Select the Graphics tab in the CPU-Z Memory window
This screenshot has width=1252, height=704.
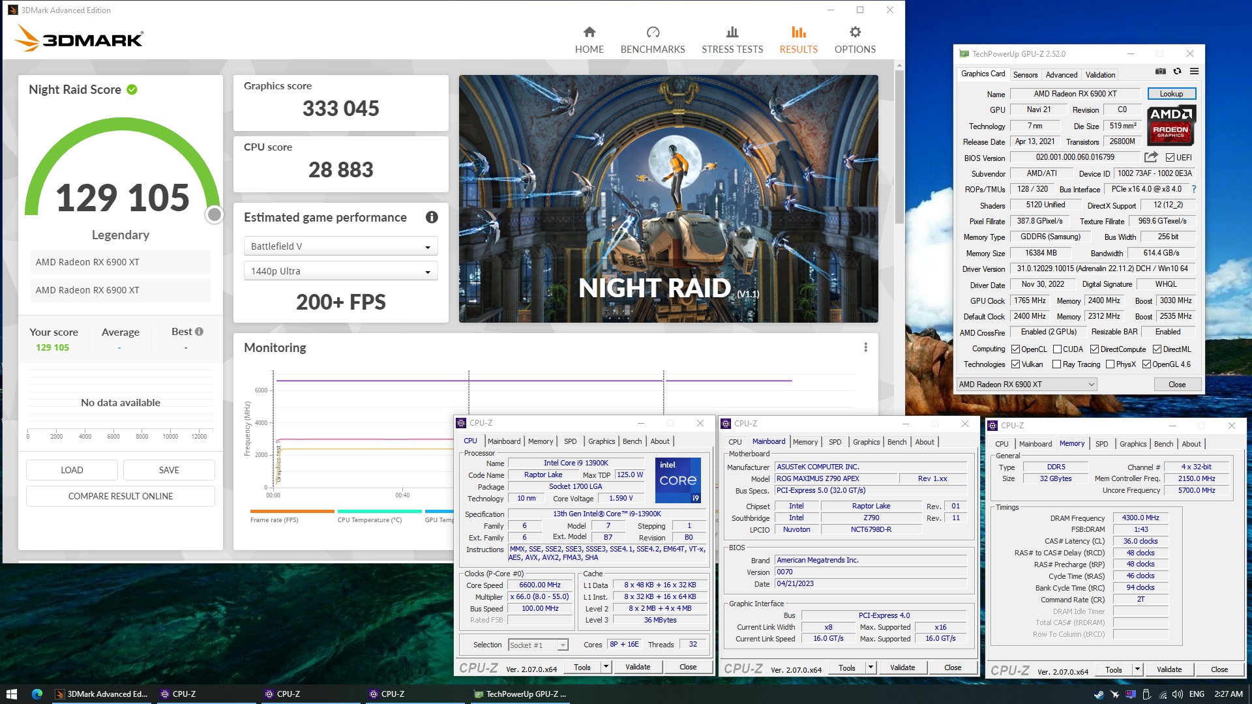point(1133,444)
